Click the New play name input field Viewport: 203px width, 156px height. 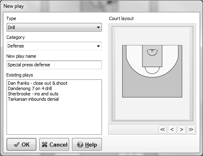(54, 65)
